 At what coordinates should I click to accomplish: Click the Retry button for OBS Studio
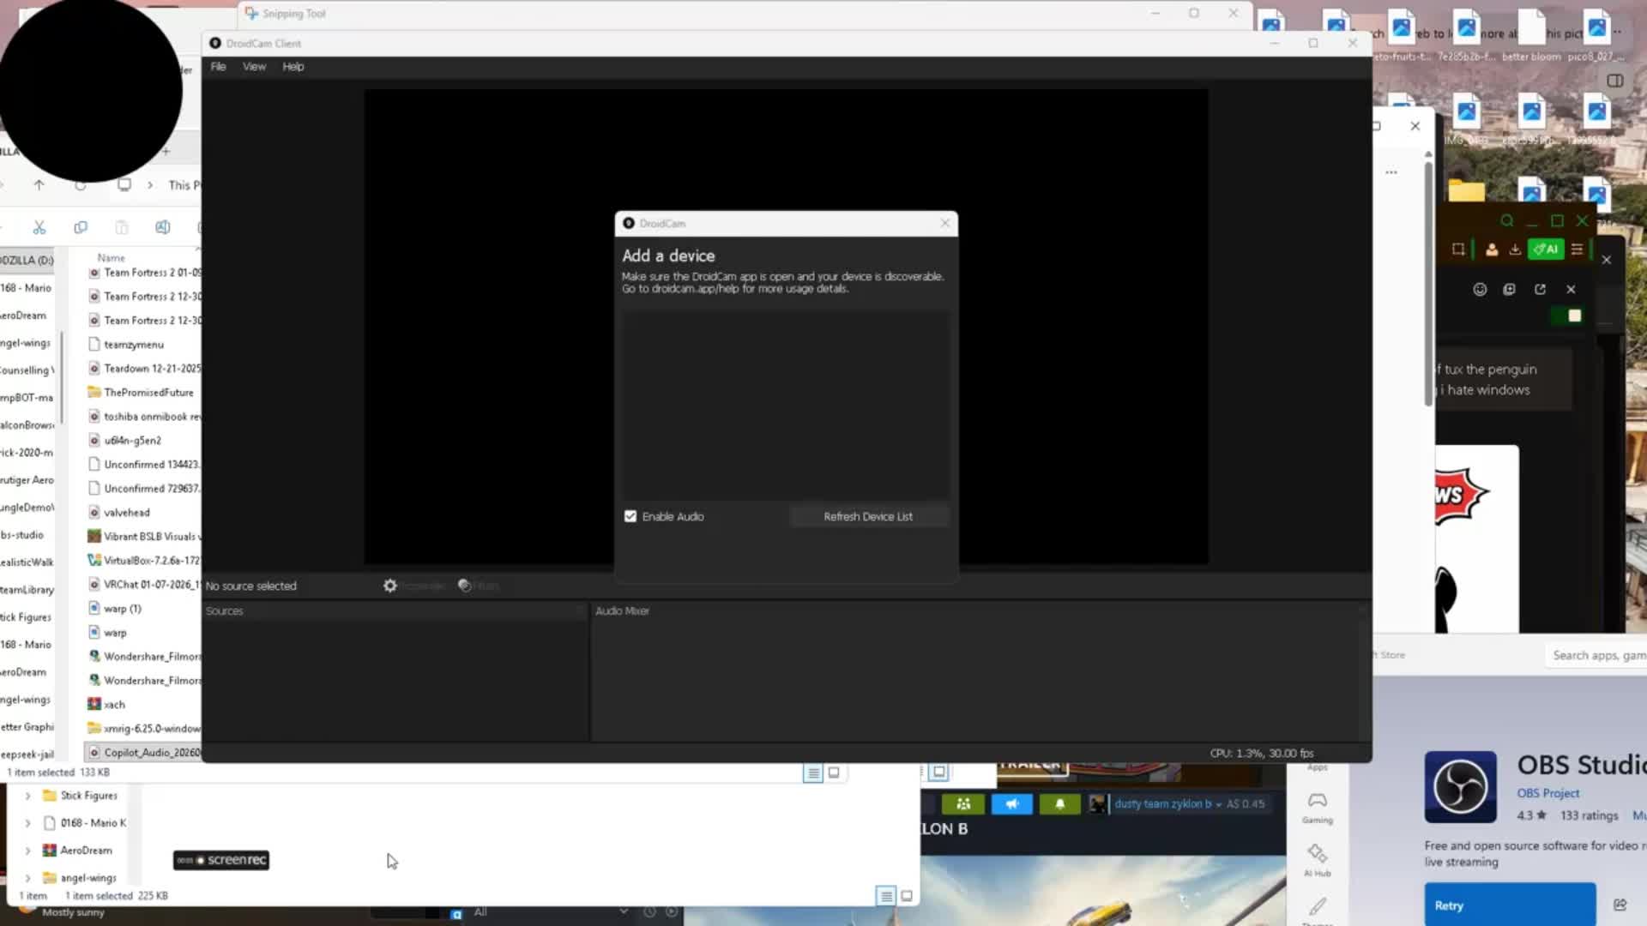pos(1510,905)
